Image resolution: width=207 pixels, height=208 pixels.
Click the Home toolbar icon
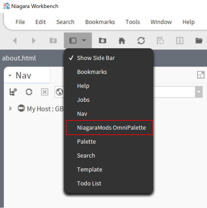tap(122, 41)
